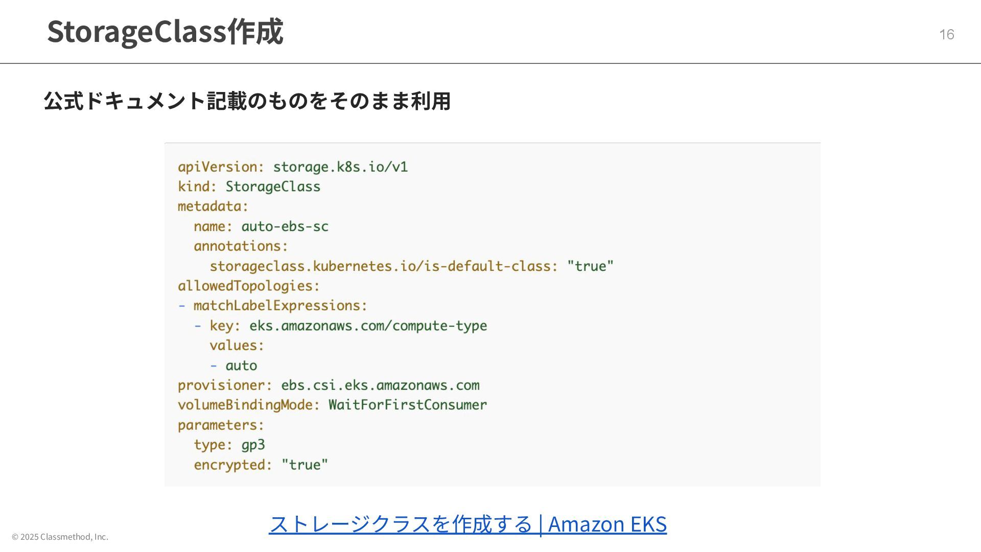Click the eks.amazonaws.com/compute-type key line
Image resolution: width=981 pixels, height=552 pixels.
click(x=347, y=326)
